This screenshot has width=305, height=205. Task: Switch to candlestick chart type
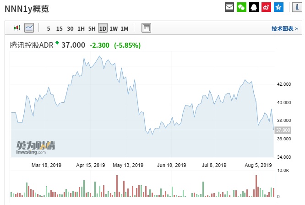click(17, 28)
